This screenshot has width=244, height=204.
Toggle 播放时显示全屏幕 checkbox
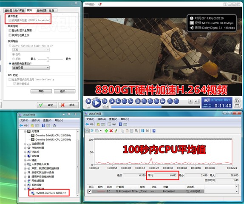pos(10,30)
